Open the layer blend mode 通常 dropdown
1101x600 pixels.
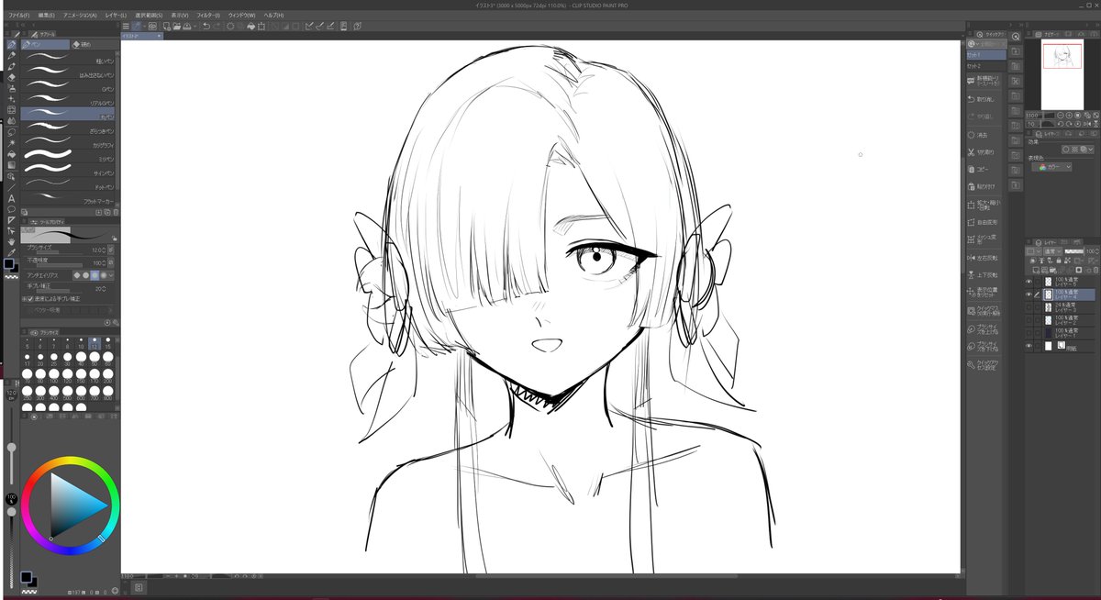pos(1051,250)
